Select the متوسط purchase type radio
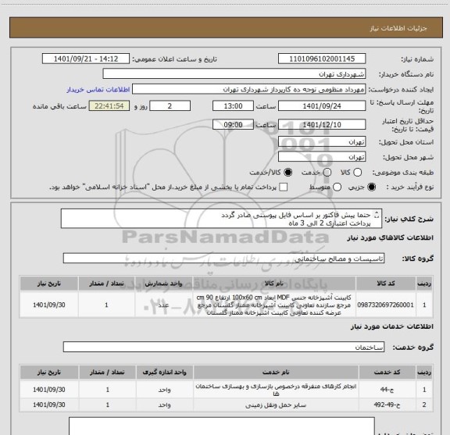The image size is (450, 435). coord(337,187)
